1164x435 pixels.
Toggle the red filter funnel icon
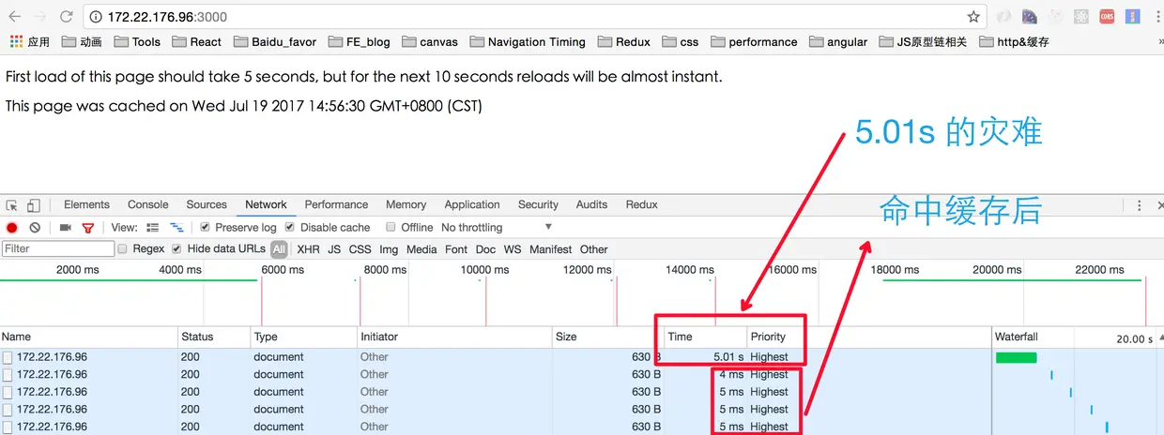point(88,228)
